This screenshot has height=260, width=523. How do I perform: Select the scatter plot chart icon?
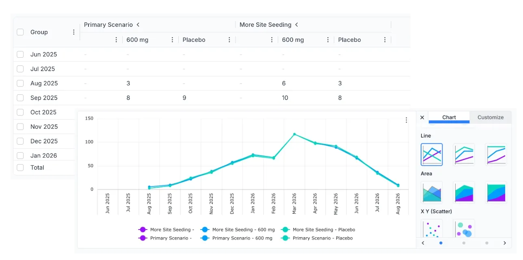(432, 229)
